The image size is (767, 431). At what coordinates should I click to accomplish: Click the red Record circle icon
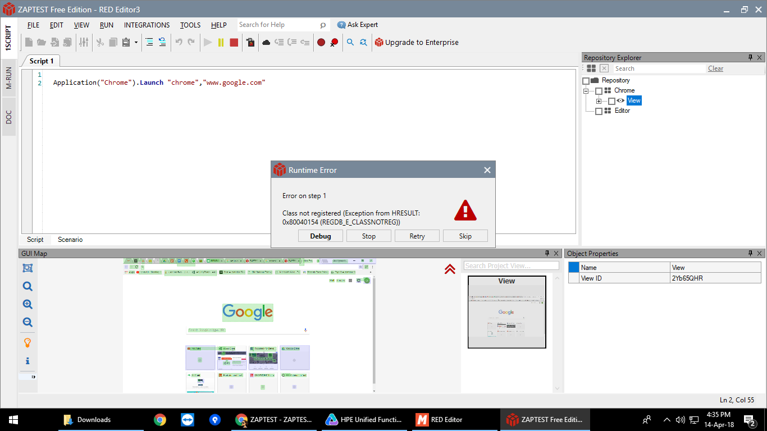[321, 42]
